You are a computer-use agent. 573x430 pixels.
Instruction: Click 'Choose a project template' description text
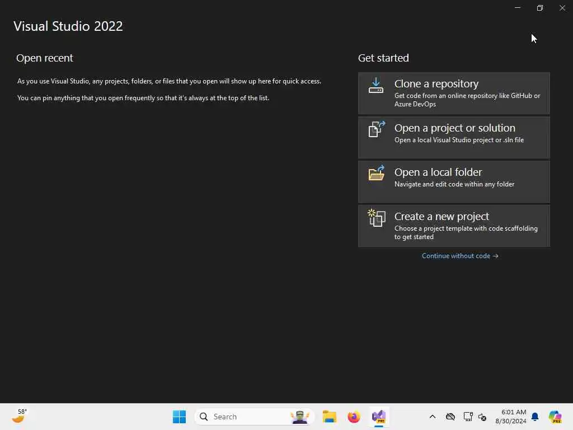pyautogui.click(x=466, y=232)
